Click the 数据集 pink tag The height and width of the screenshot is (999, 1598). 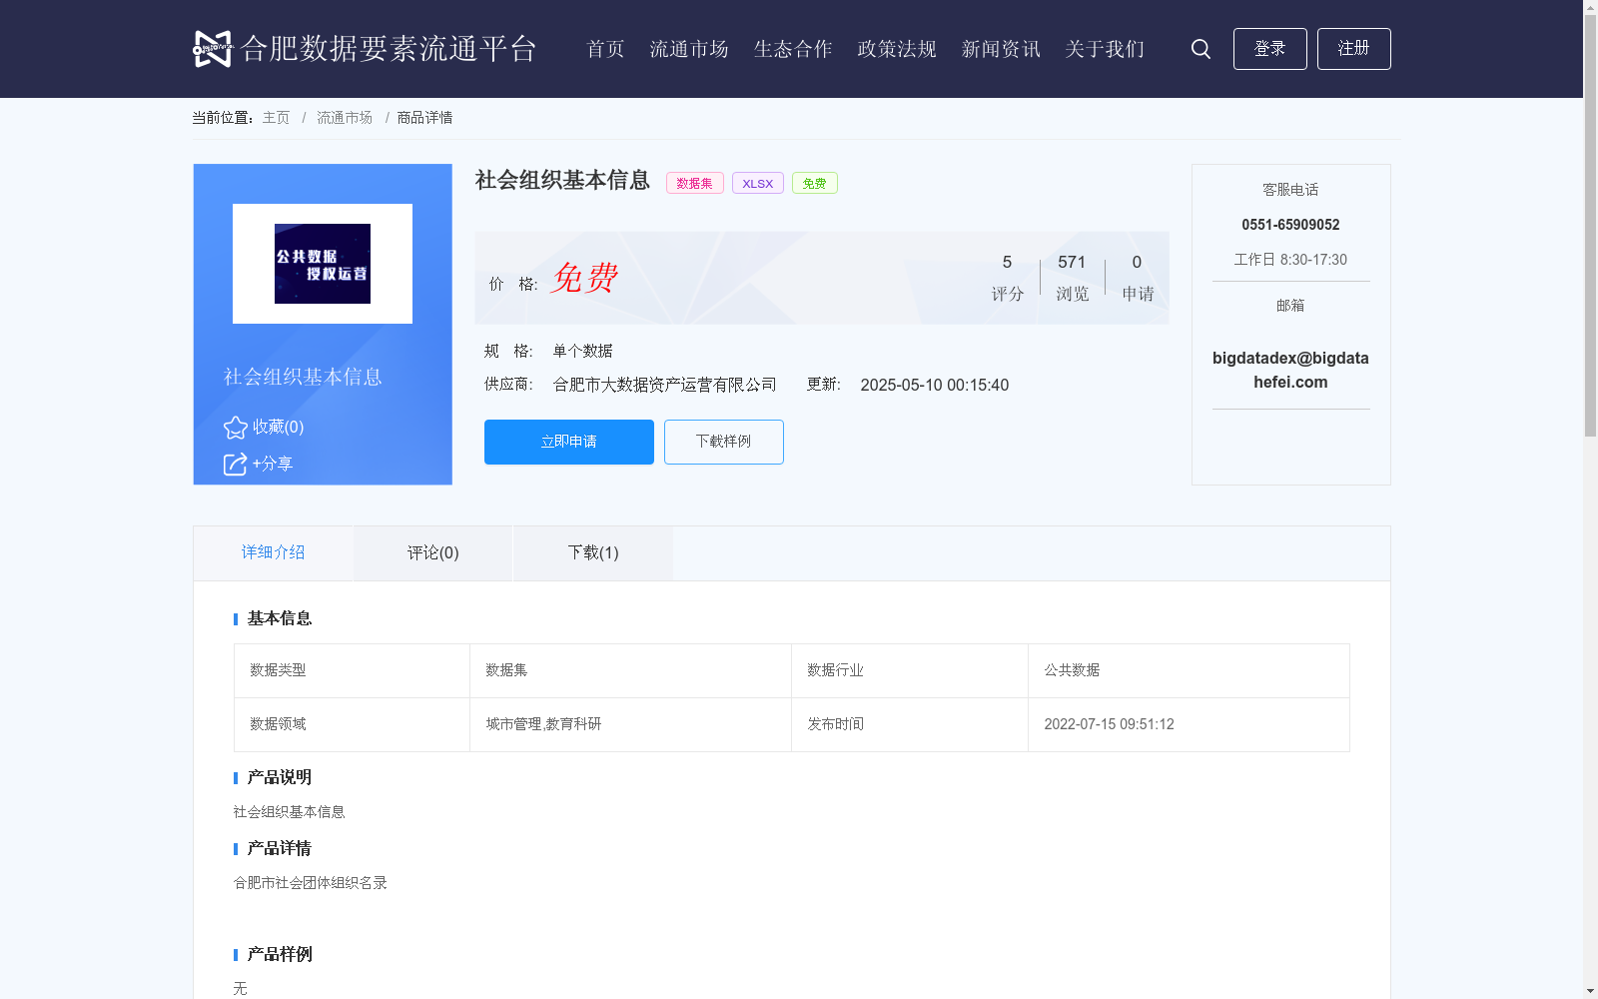695,183
